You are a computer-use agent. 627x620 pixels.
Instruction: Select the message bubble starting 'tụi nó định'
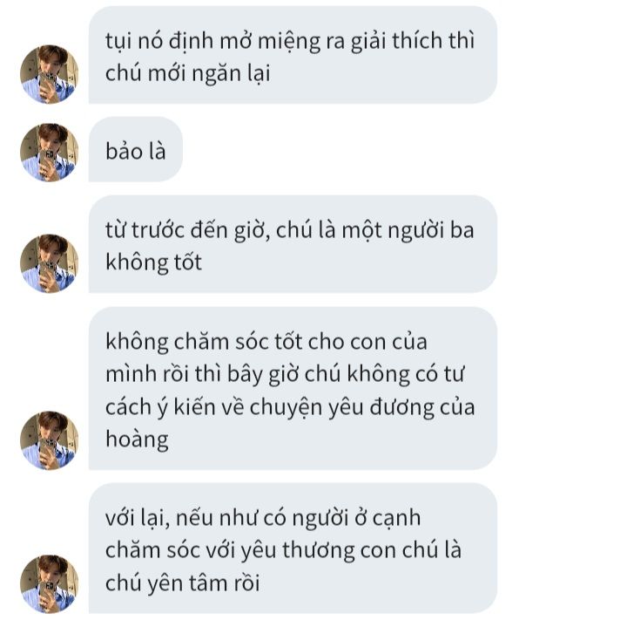tap(293, 55)
